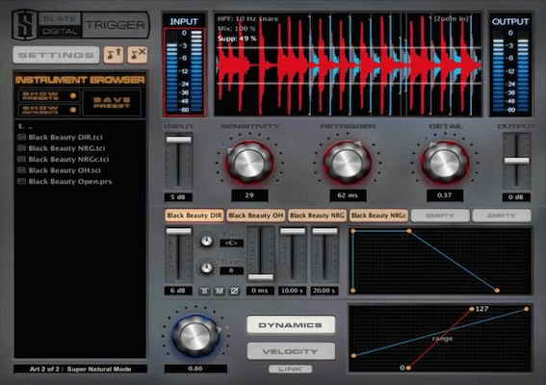Go up a folder via the '..' entry
The width and height of the screenshot is (546, 385).
[x=25, y=126]
